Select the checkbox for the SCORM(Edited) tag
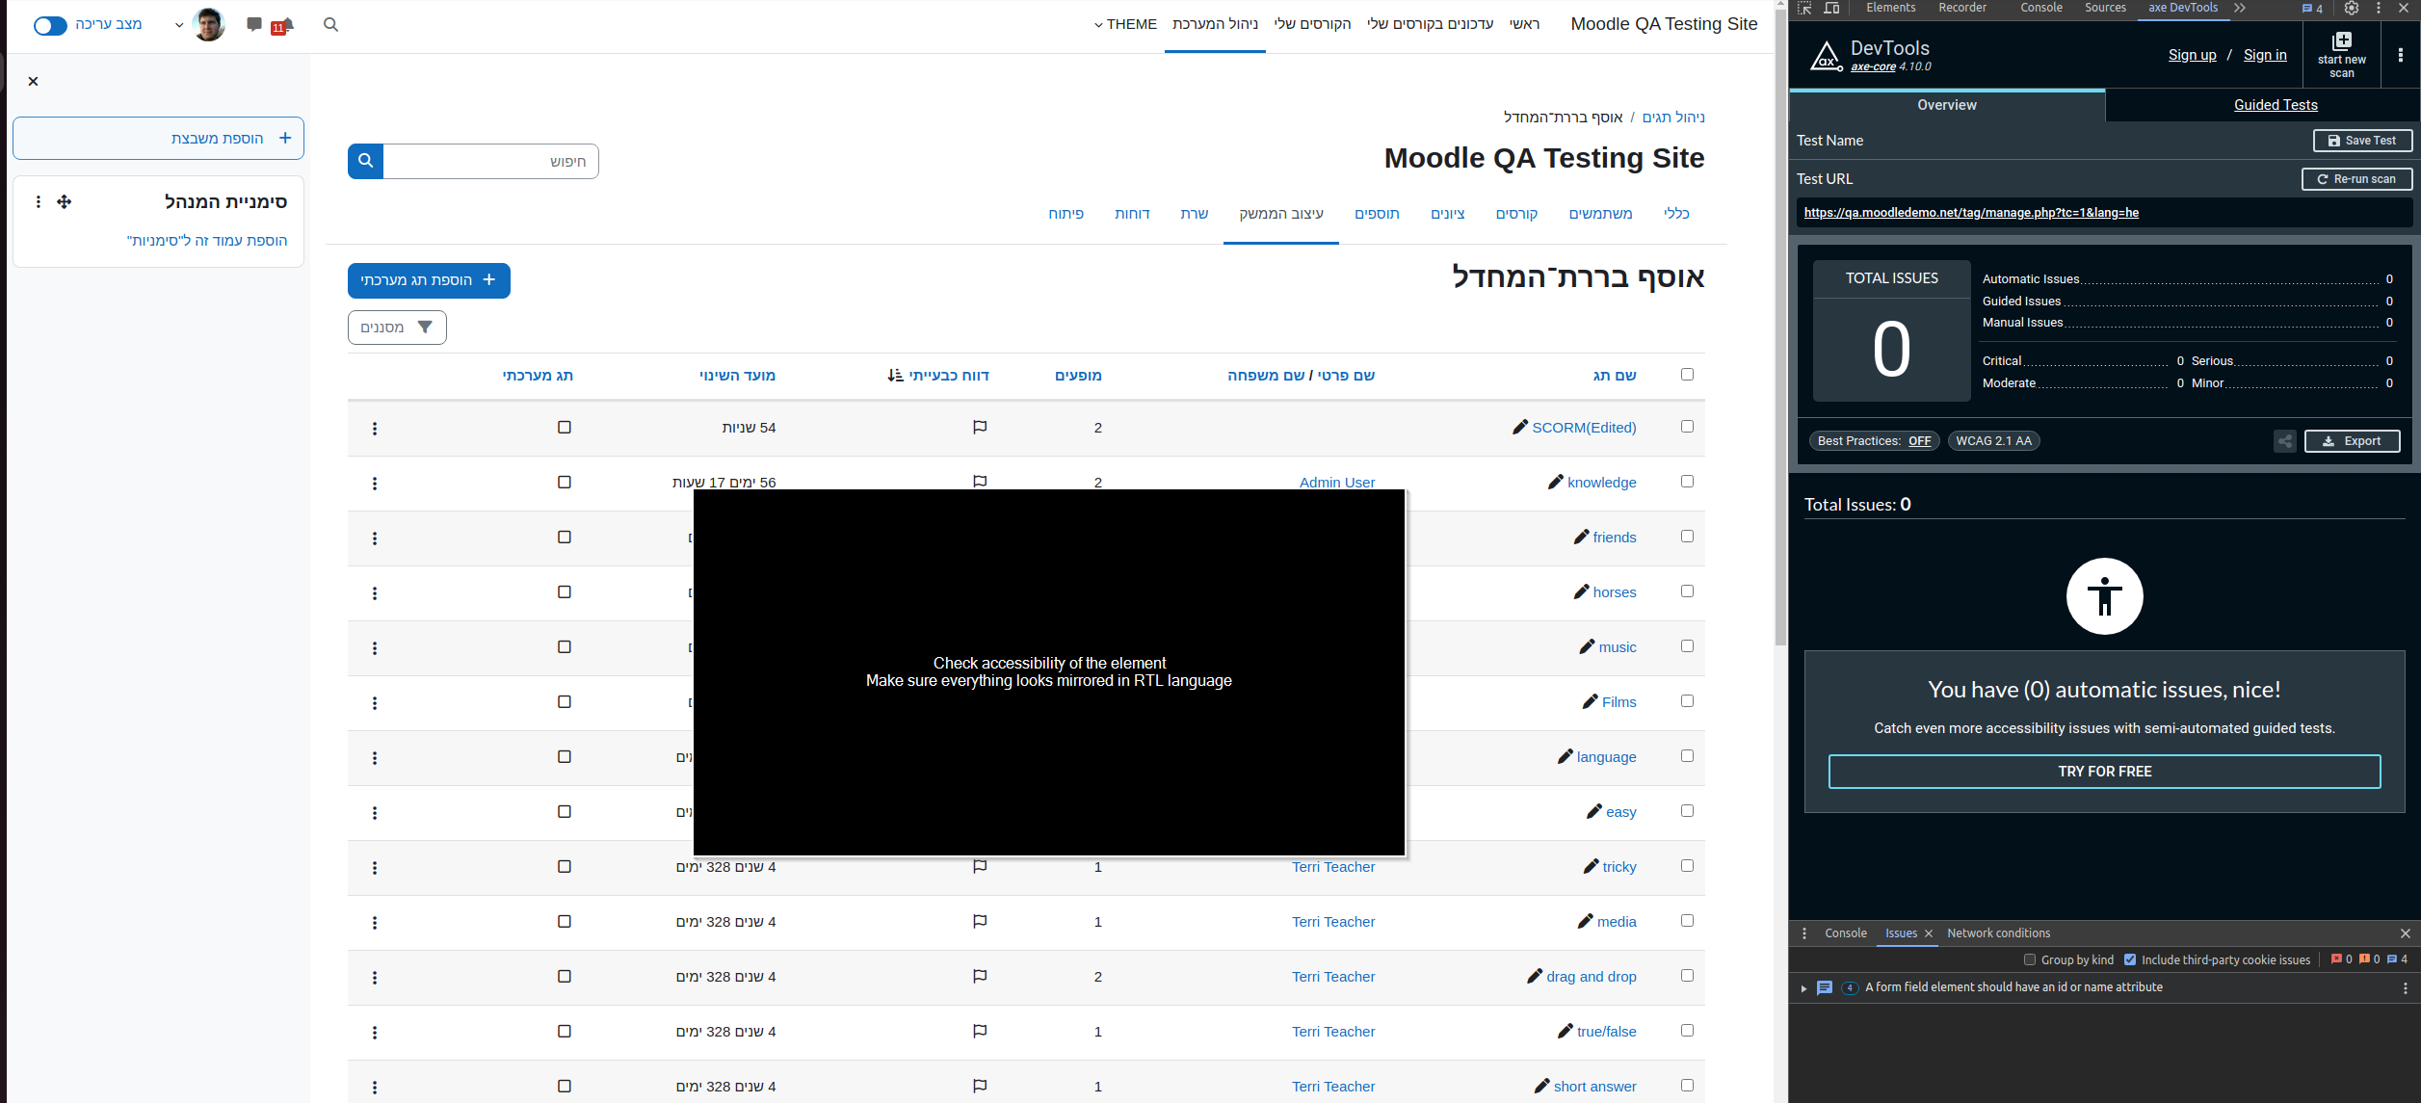2421x1103 pixels. (x=1687, y=426)
